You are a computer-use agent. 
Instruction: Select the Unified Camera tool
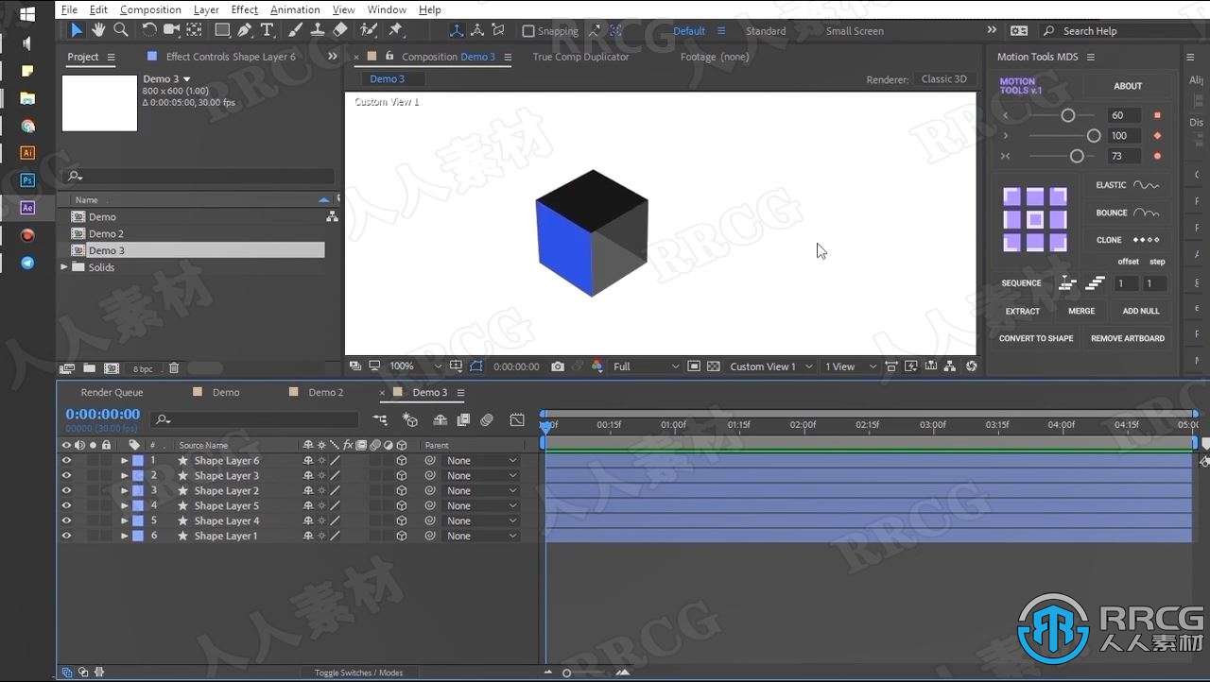point(172,30)
